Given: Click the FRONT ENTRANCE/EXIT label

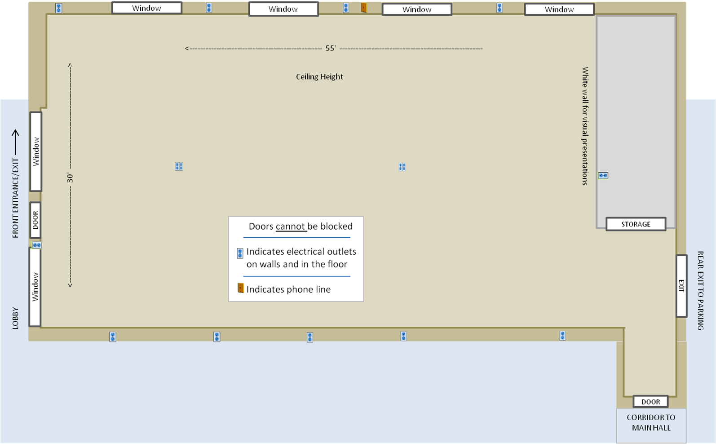Looking at the screenshot, I should (15, 198).
